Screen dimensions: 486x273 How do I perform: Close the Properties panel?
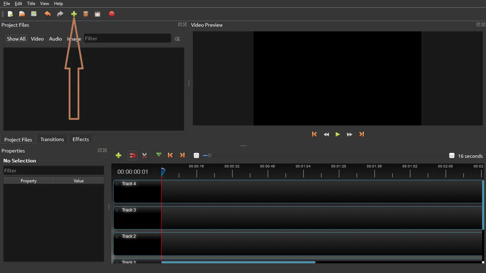(x=105, y=151)
